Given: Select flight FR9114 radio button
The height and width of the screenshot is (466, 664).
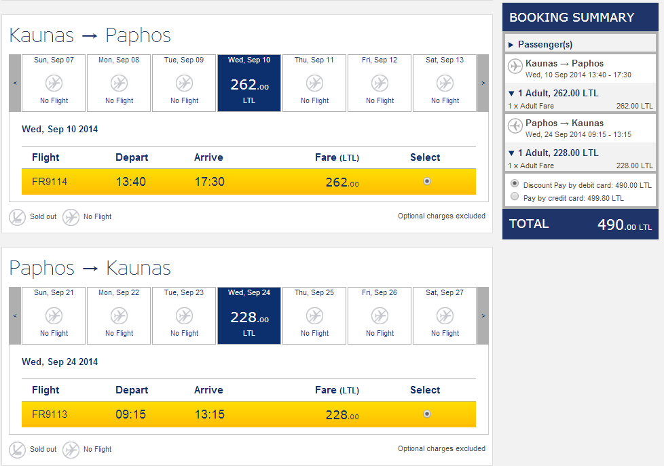Looking at the screenshot, I should click(426, 181).
